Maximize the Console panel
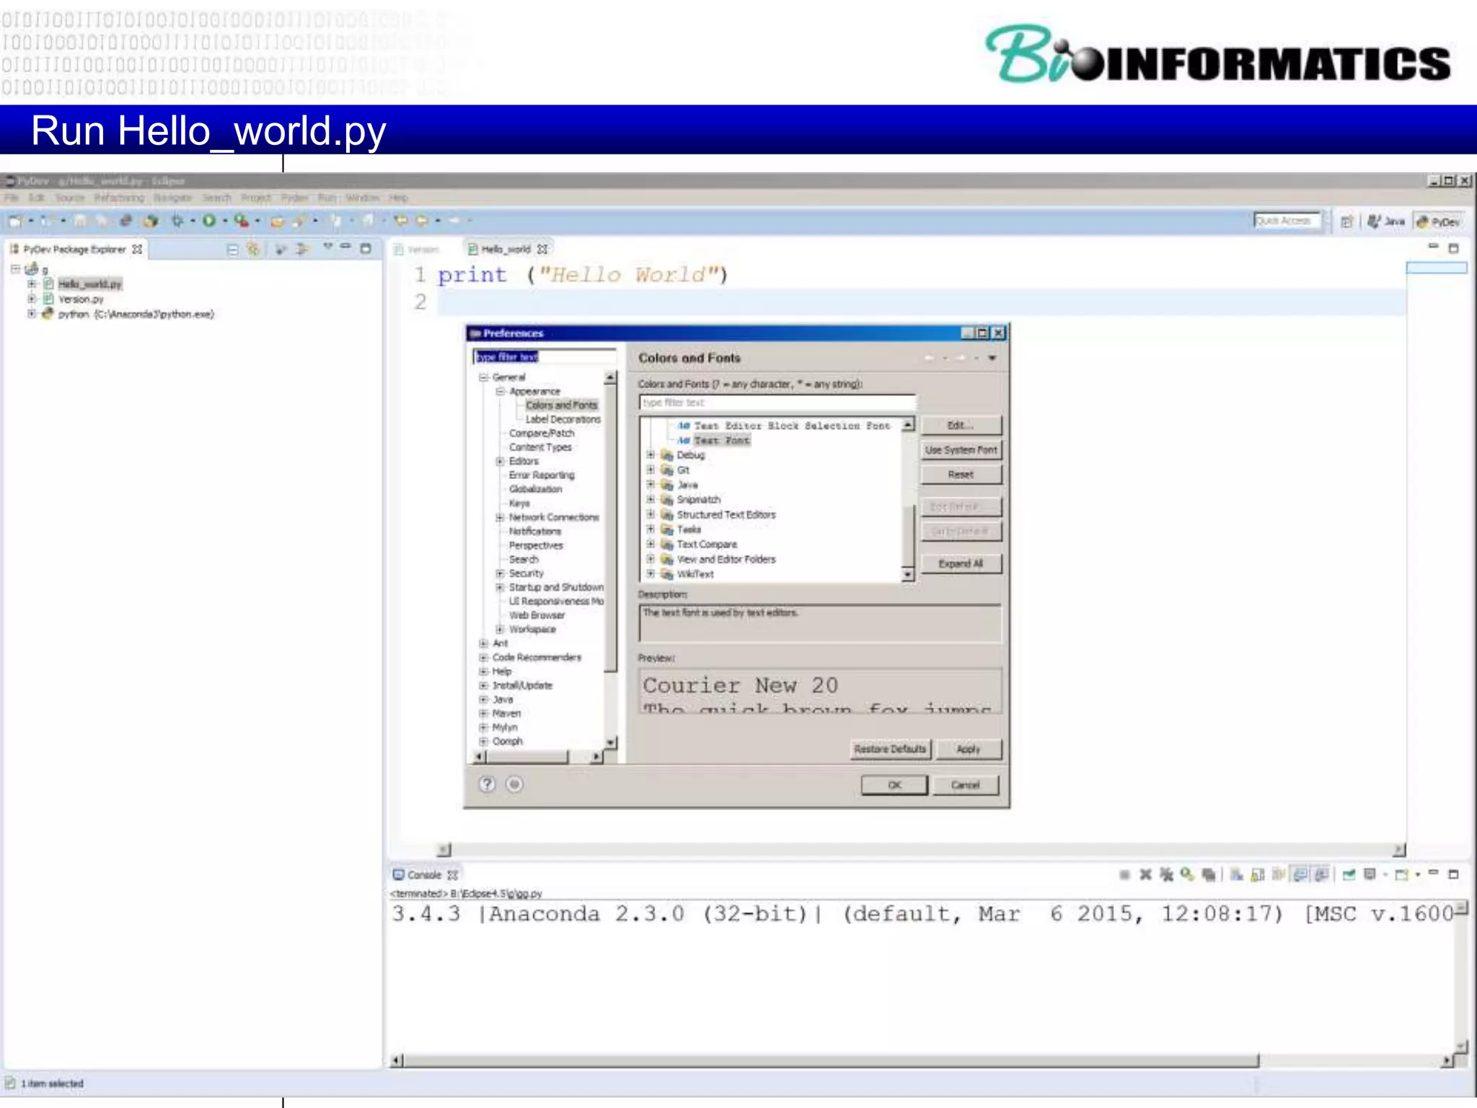Viewport: 1477px width, 1108px height. pos(1453,874)
